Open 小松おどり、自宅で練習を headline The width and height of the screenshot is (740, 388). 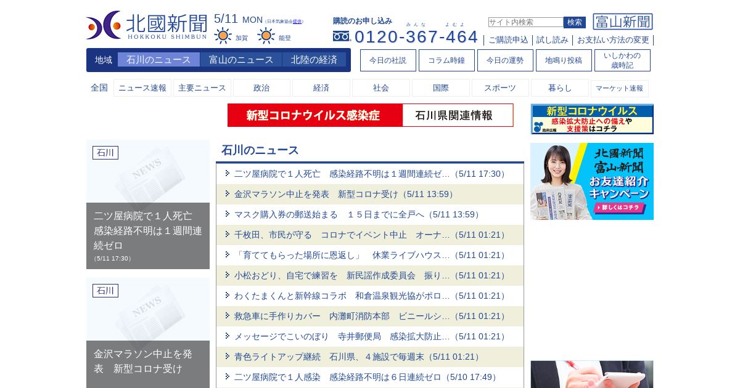(371, 275)
